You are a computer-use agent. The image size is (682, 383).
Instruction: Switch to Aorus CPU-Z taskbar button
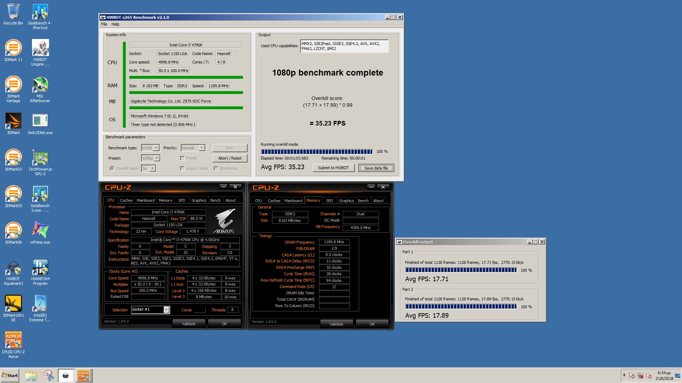click(84, 376)
